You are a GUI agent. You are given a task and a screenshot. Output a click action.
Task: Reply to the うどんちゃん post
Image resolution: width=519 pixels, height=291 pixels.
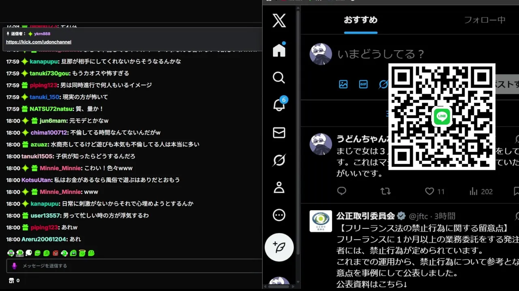pos(342,191)
